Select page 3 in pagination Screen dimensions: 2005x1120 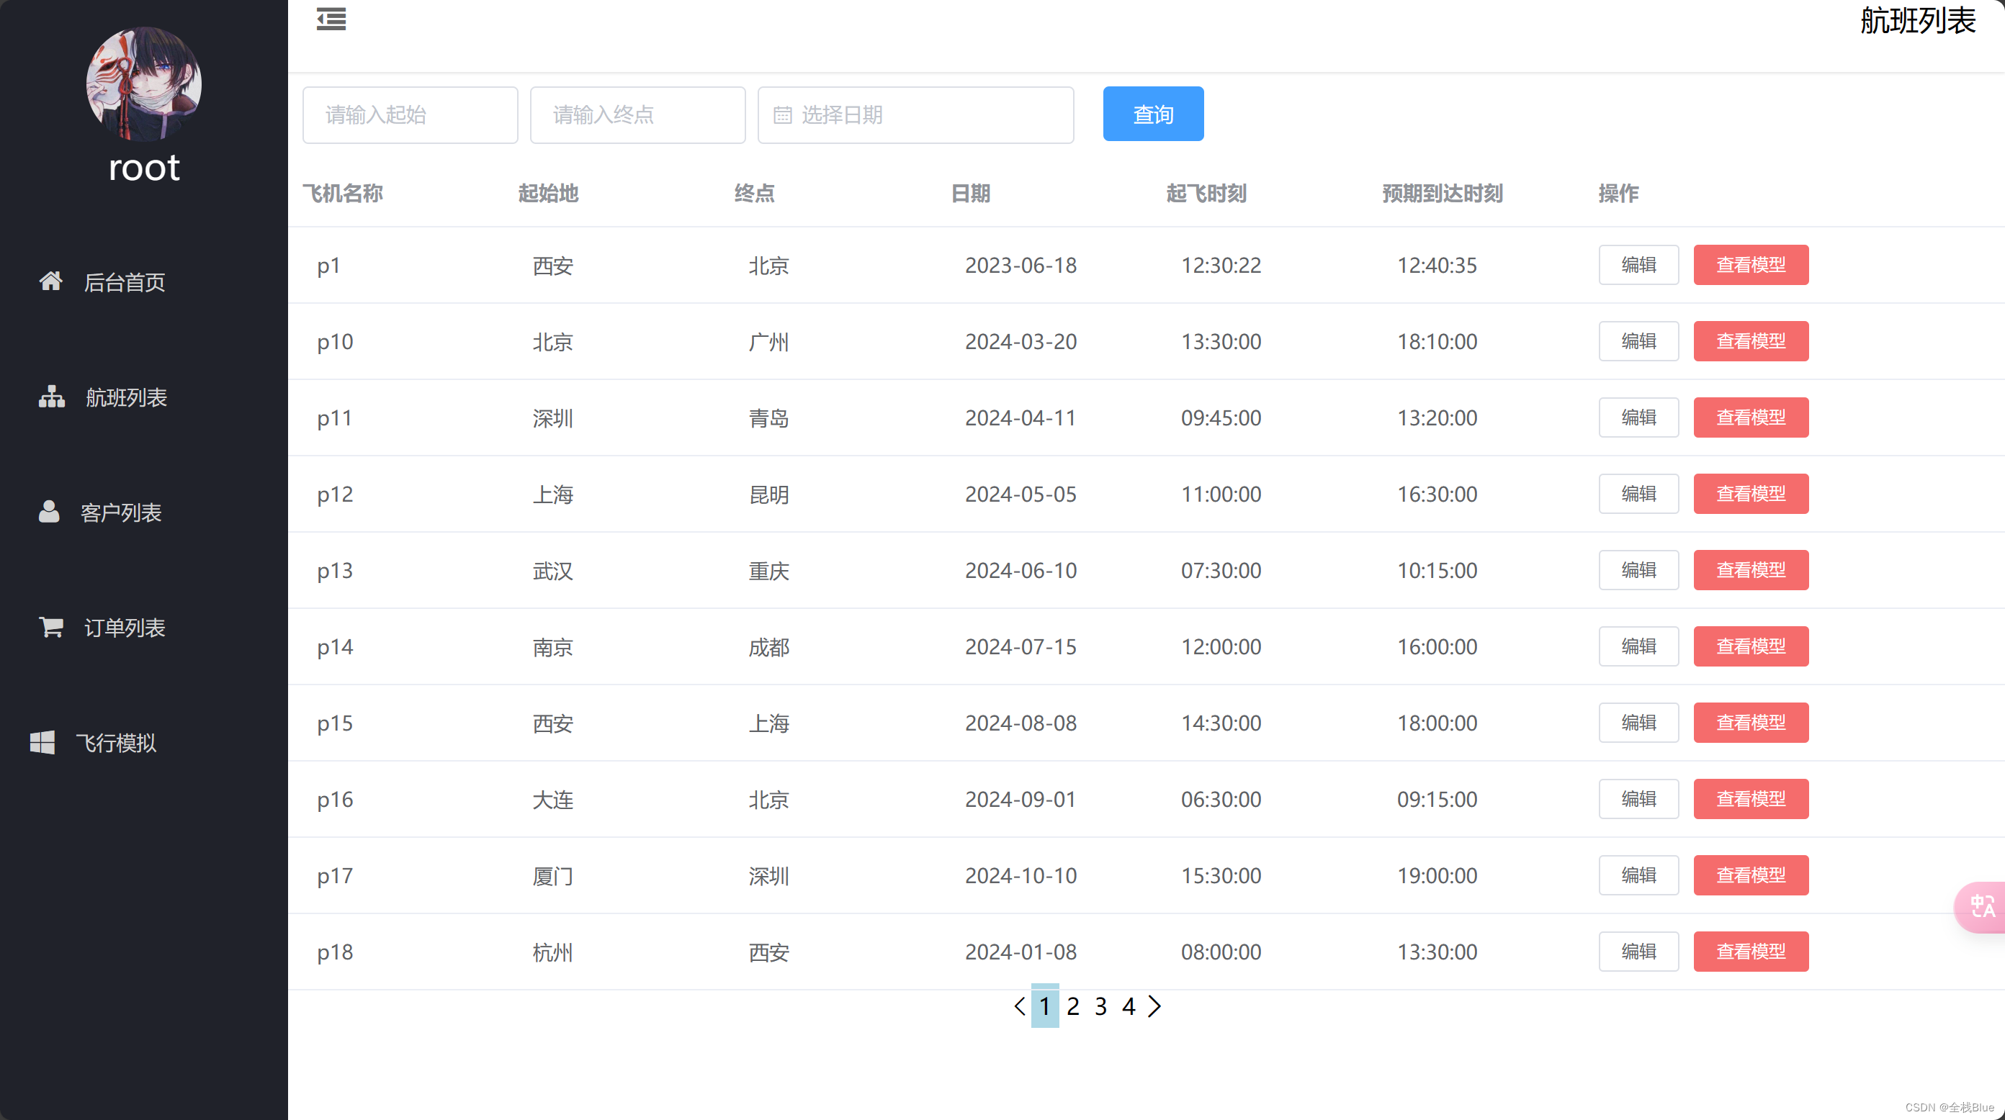[x=1100, y=1006]
